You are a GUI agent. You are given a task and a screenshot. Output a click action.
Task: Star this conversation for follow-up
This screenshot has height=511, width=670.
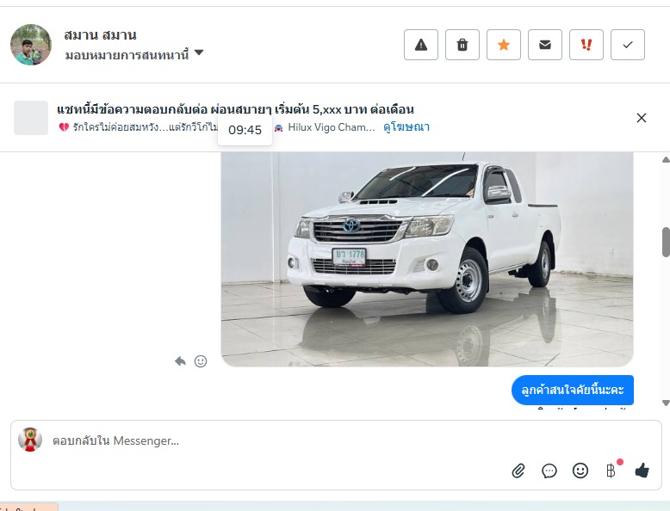coord(504,45)
